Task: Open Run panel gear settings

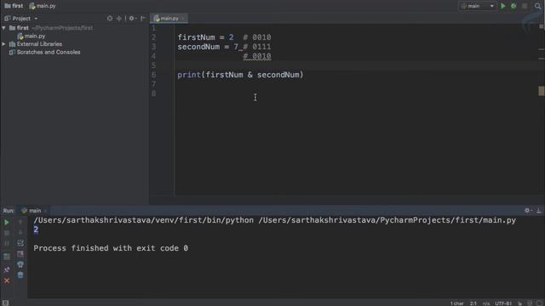Action: point(528,211)
